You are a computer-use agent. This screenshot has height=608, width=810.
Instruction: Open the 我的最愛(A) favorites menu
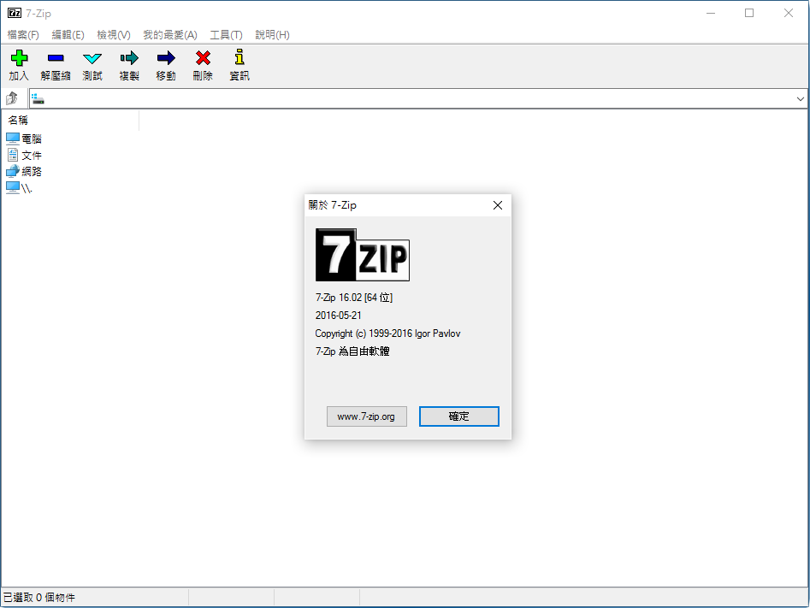pos(169,35)
